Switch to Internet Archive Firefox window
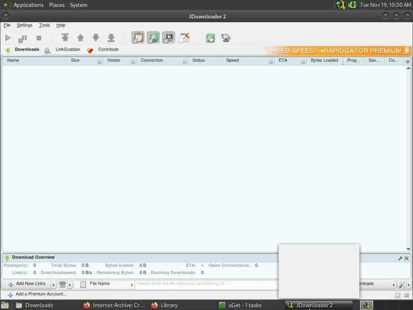413x310 pixels. click(x=114, y=305)
